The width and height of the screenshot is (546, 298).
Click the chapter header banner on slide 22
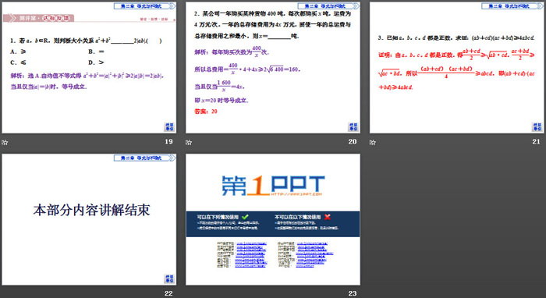(145, 158)
